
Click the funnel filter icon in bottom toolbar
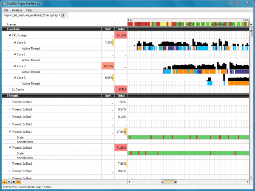coord(14,182)
